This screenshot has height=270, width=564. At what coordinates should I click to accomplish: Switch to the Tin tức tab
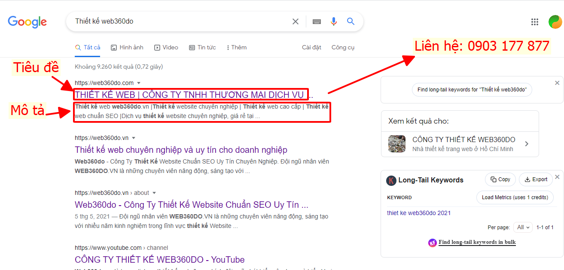click(203, 47)
